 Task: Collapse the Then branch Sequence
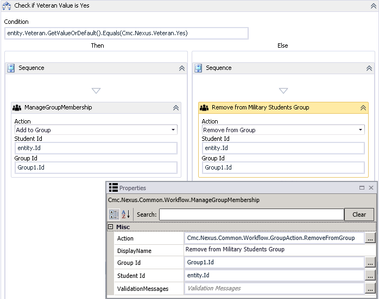pyautogui.click(x=182, y=68)
